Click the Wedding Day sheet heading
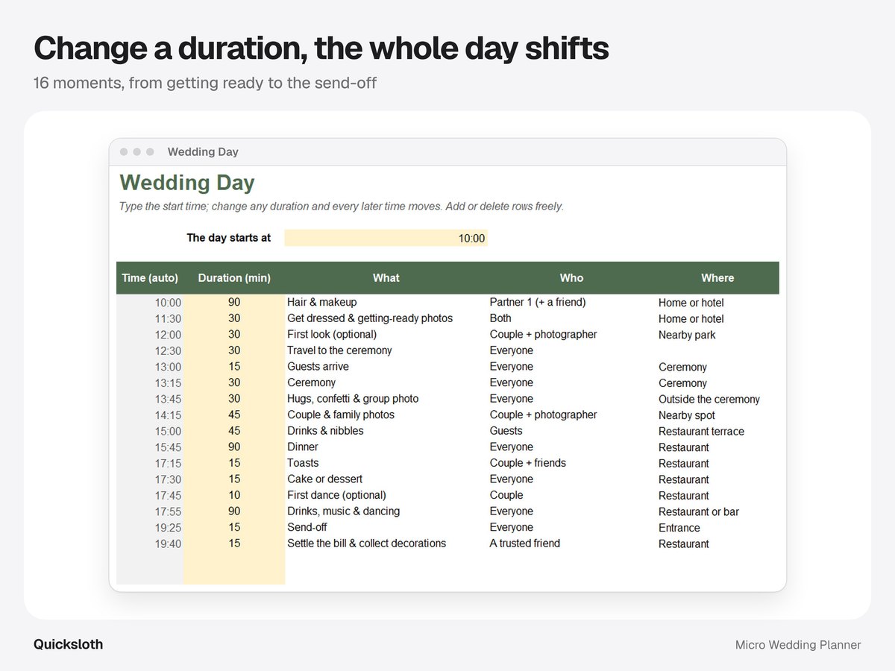This screenshot has width=895, height=671. pos(187,183)
